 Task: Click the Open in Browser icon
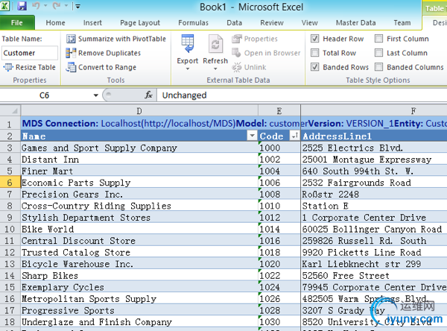click(x=237, y=53)
